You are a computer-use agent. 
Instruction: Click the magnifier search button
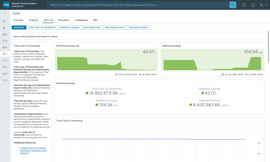click(233, 5)
